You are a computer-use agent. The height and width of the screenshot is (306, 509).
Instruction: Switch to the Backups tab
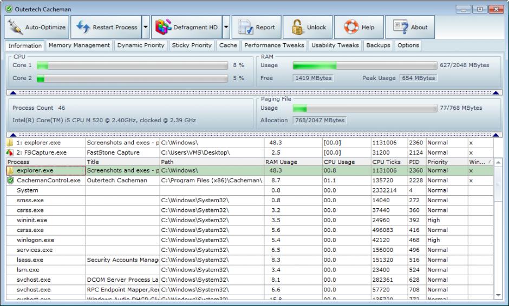click(378, 45)
